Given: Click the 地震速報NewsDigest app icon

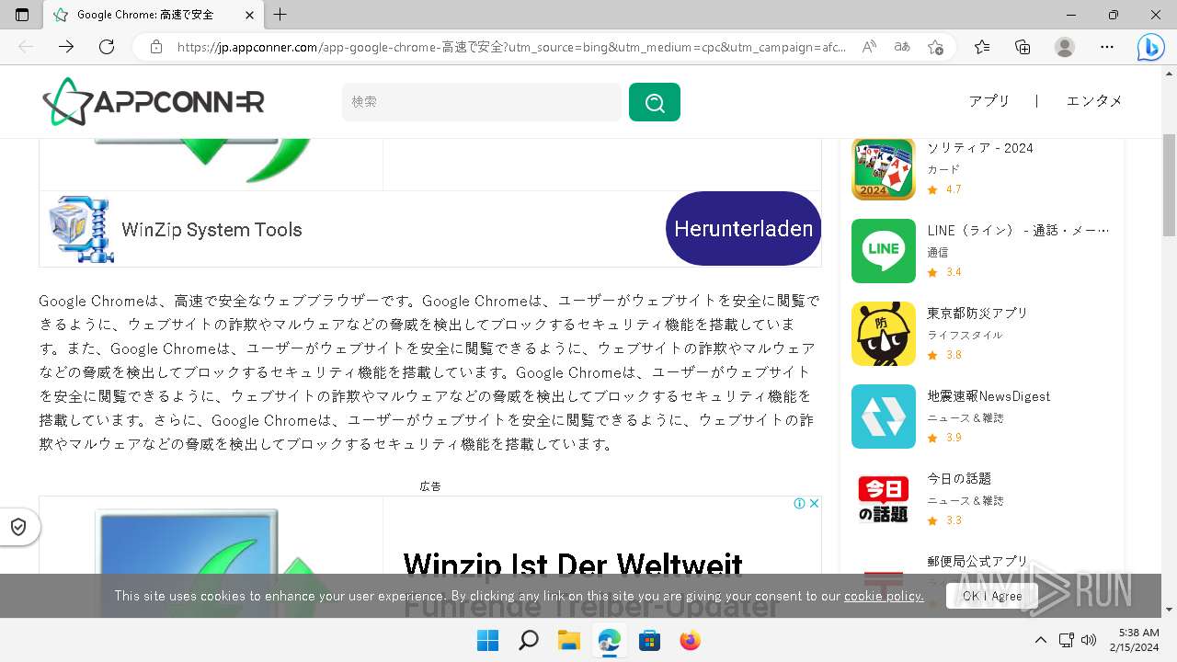Looking at the screenshot, I should pyautogui.click(x=884, y=417).
